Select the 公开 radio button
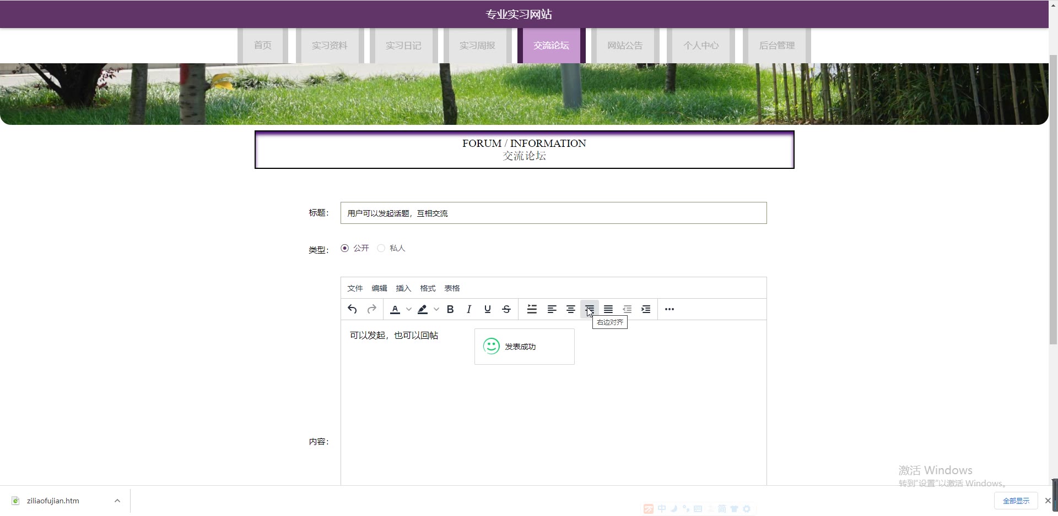The width and height of the screenshot is (1058, 516). [345, 248]
